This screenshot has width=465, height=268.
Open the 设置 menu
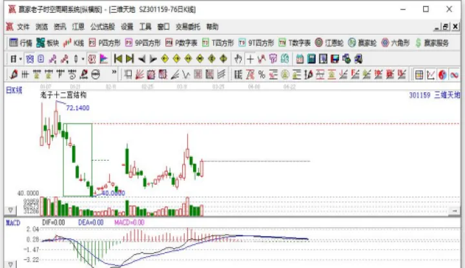pos(127,27)
